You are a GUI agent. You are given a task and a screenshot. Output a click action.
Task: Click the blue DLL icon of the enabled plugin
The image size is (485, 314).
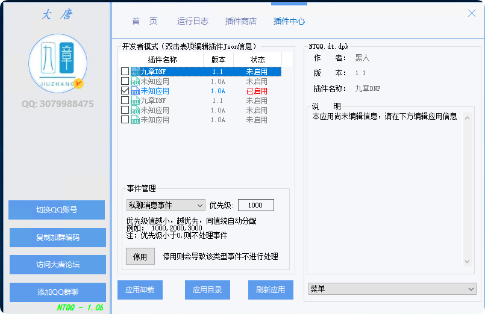[135, 91]
